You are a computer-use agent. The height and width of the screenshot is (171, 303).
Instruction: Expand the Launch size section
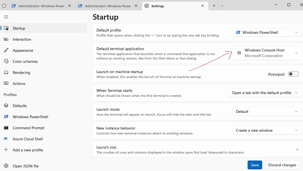coord(297,149)
